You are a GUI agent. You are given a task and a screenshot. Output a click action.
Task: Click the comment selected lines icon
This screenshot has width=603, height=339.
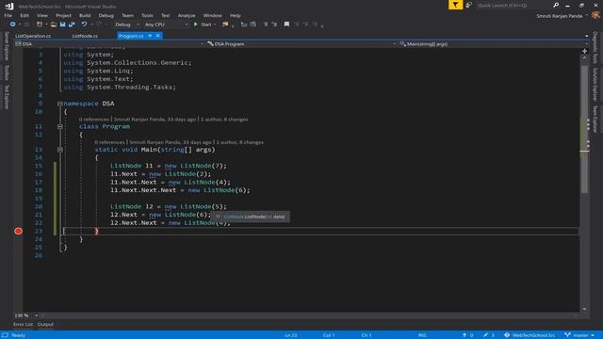coord(244,24)
